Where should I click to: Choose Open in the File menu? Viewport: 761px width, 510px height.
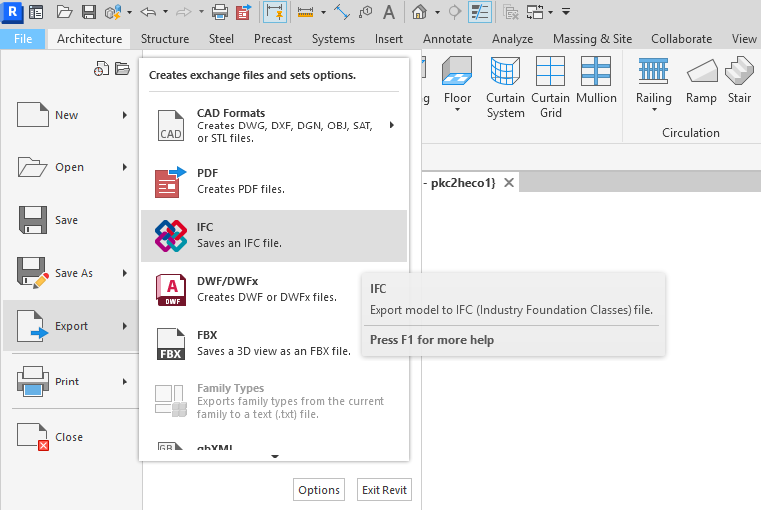click(x=72, y=167)
